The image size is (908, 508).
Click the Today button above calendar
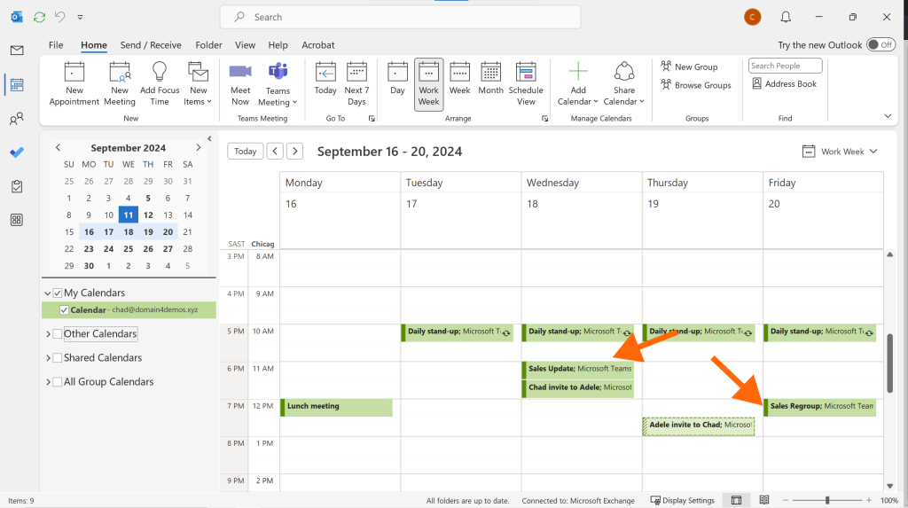click(x=245, y=152)
